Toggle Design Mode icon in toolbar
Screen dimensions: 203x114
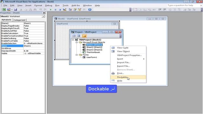pos(65,9)
